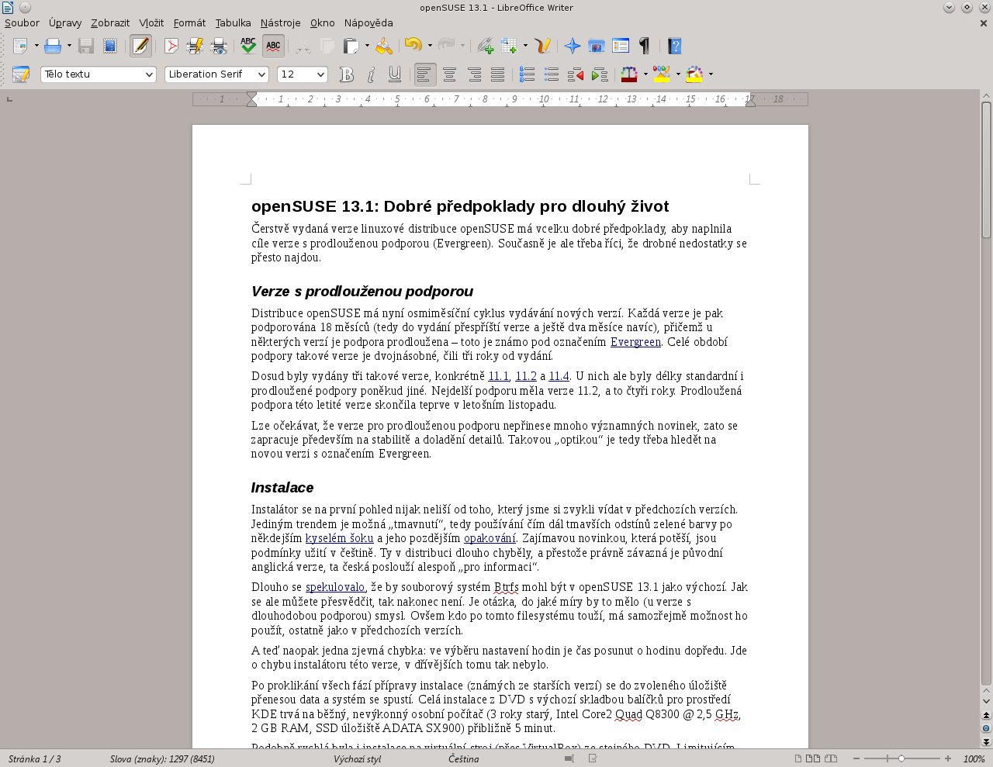Expand font name 'Liberation Serif' dropdown
Image resolution: width=993 pixels, height=767 pixels.
click(261, 74)
